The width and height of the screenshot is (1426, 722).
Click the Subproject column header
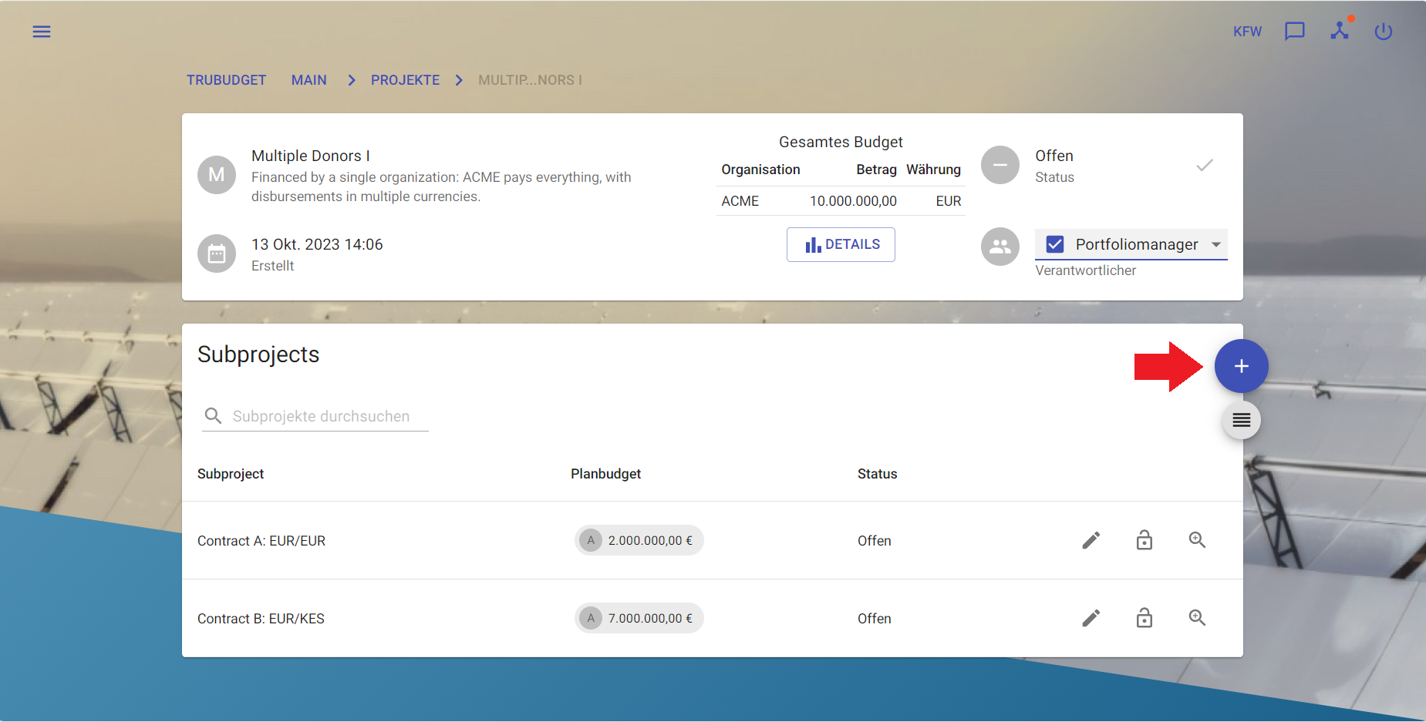pos(231,474)
